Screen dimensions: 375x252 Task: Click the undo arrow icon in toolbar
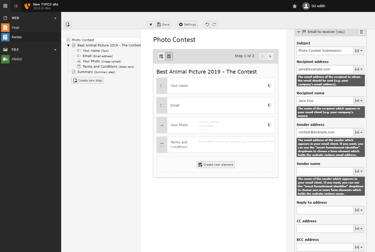point(207,24)
